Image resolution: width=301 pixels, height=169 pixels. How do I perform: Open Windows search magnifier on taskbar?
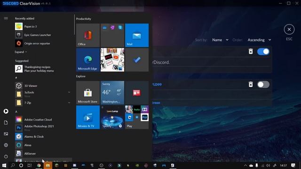13,165
